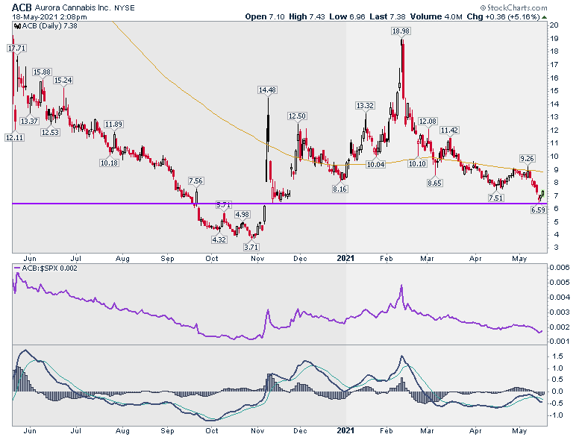Click the 12.53 price label
Image resolution: width=582 pixels, height=437 pixels.
pyautogui.click(x=50, y=132)
